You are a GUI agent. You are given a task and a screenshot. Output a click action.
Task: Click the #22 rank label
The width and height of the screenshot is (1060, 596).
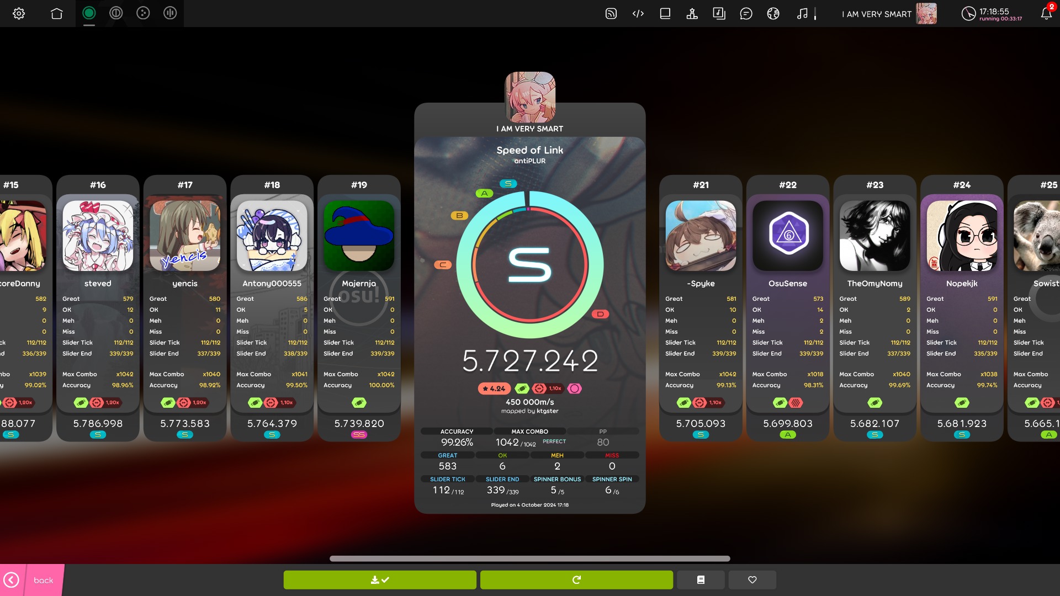point(788,185)
